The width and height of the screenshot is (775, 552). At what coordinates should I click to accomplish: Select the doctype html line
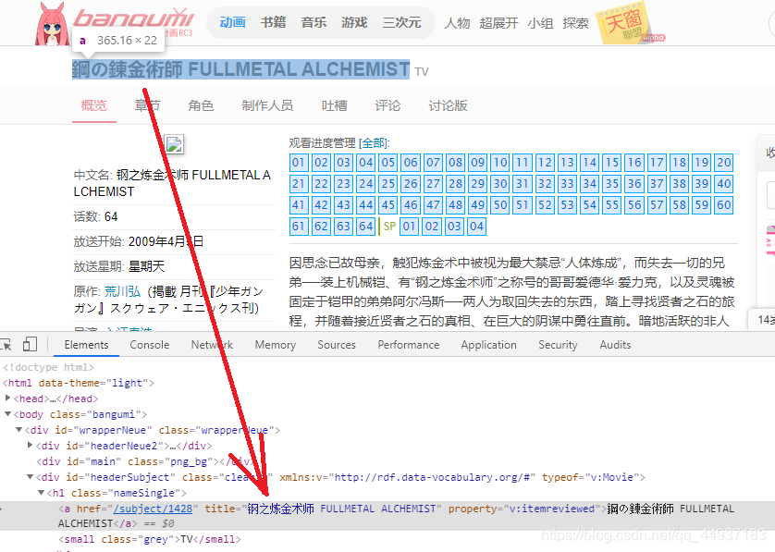(x=48, y=367)
